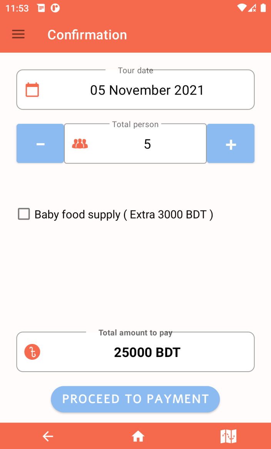Decrease total person count with minus button
The image size is (271, 449).
click(x=40, y=143)
